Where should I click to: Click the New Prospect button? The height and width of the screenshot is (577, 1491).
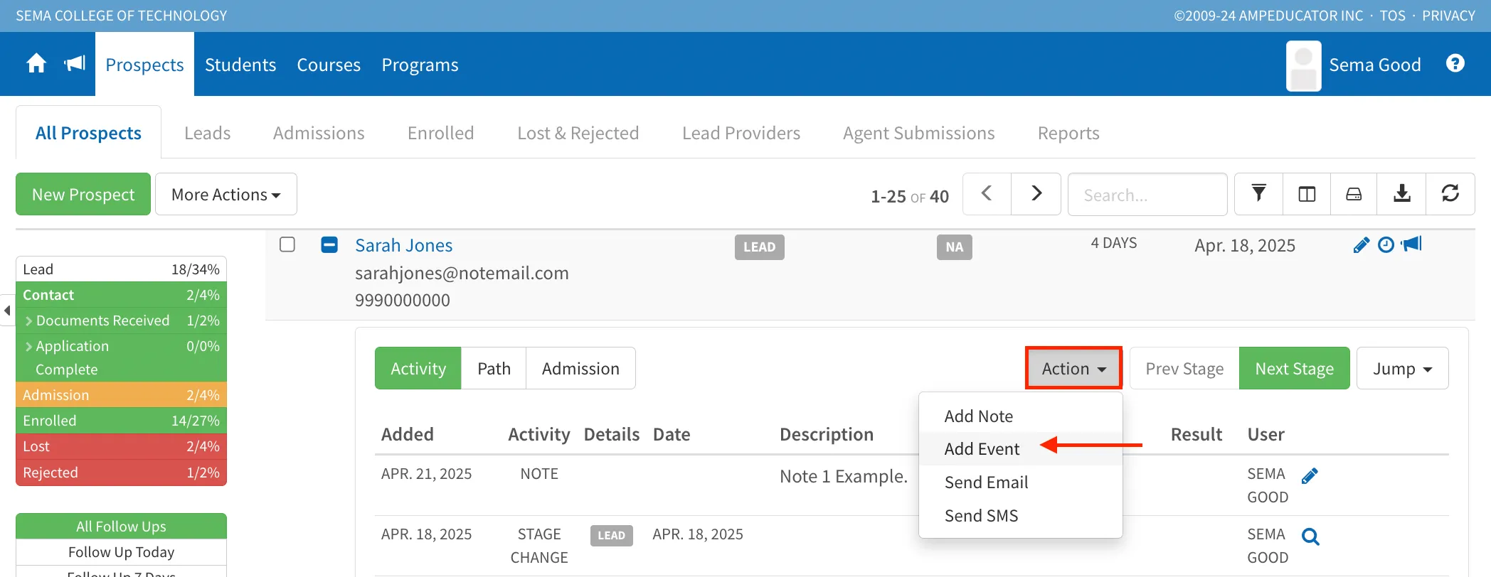(83, 194)
